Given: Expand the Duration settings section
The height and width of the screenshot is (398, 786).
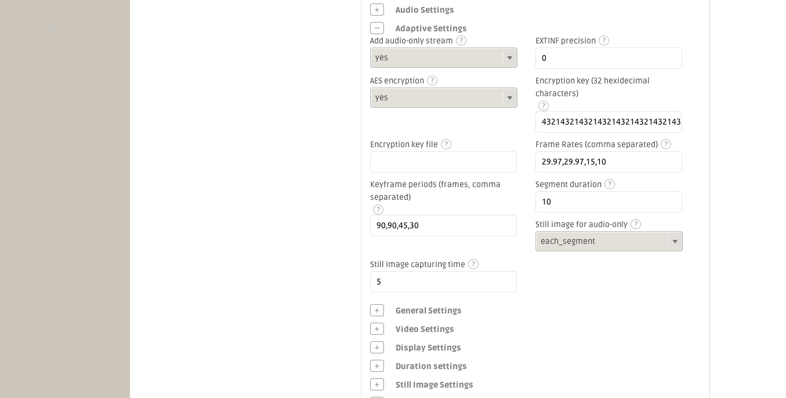Looking at the screenshot, I should coord(377,366).
